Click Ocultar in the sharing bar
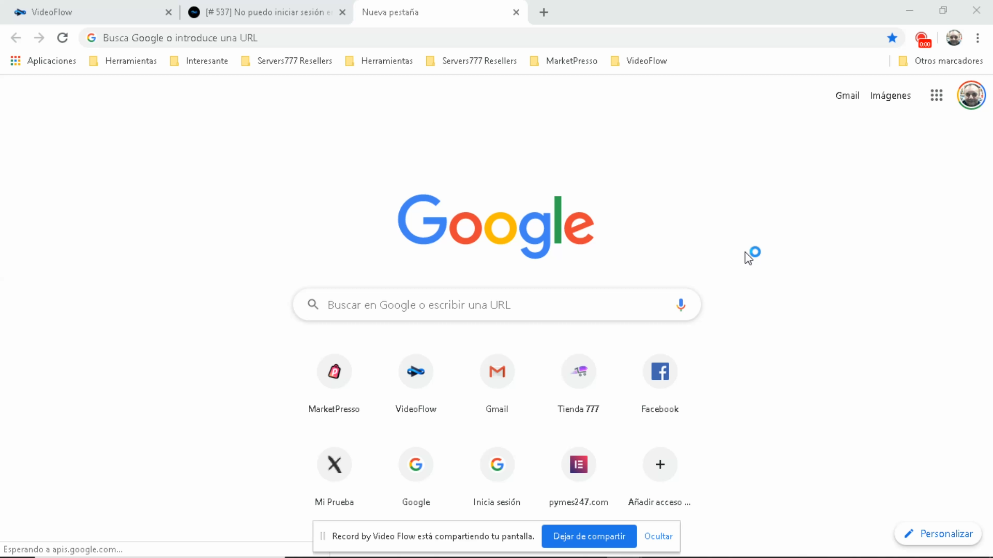 658,536
